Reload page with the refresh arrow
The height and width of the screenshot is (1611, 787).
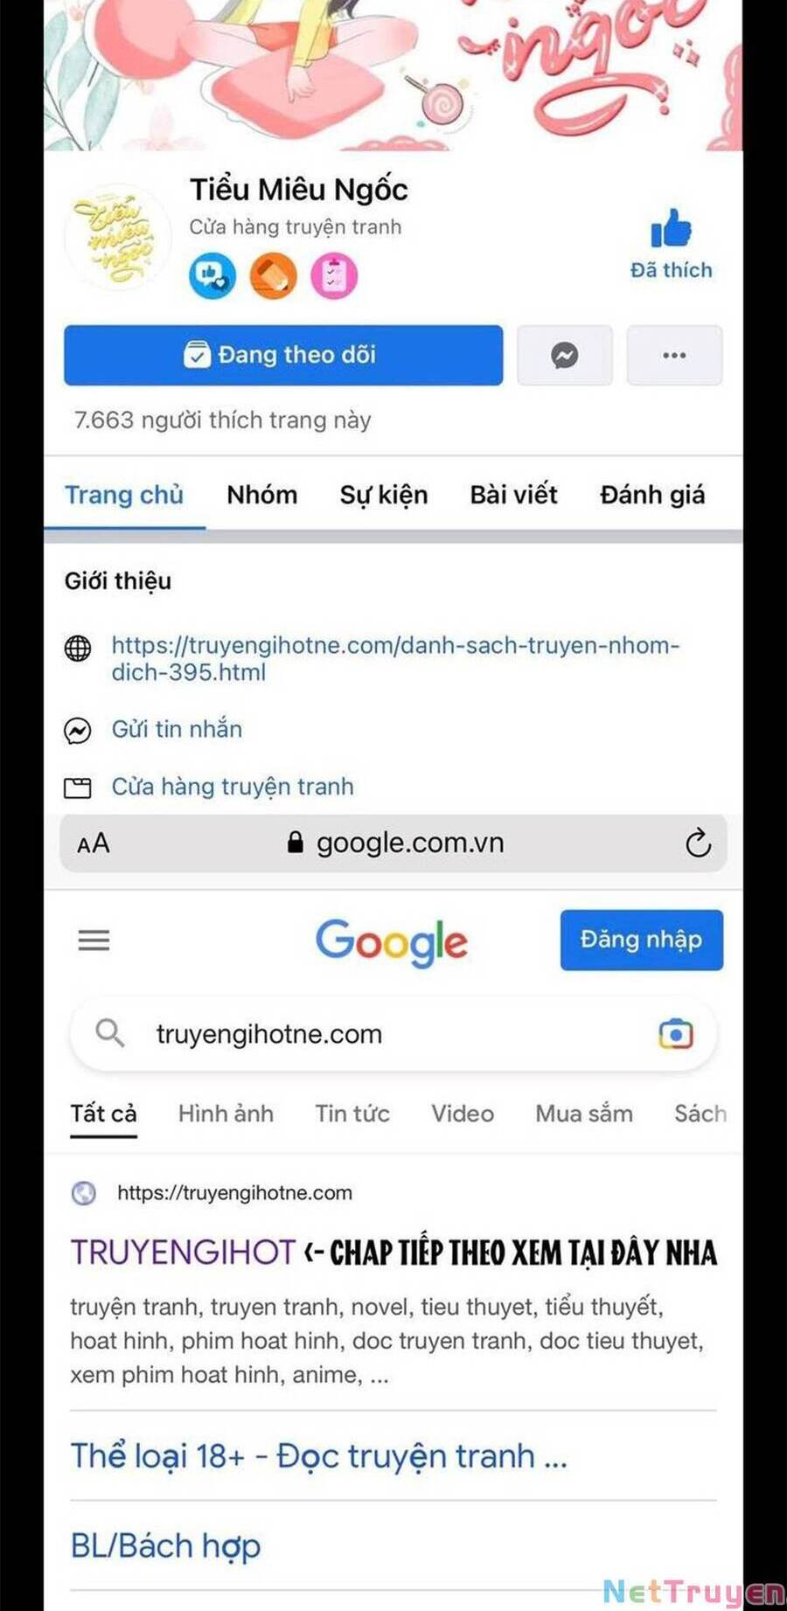coord(698,843)
